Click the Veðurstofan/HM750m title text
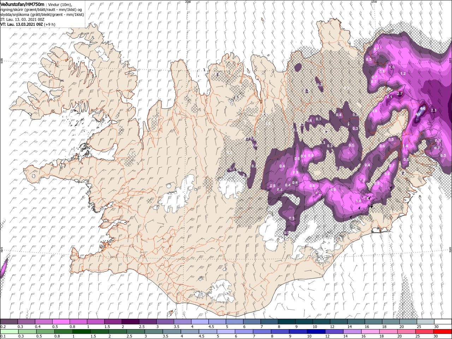This screenshot has height=339, width=452. tap(22, 4)
